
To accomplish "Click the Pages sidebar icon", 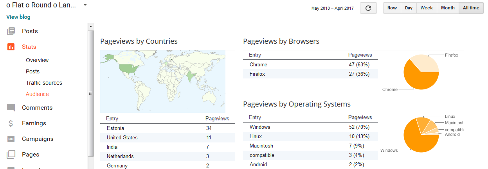I will pos(11,155).
